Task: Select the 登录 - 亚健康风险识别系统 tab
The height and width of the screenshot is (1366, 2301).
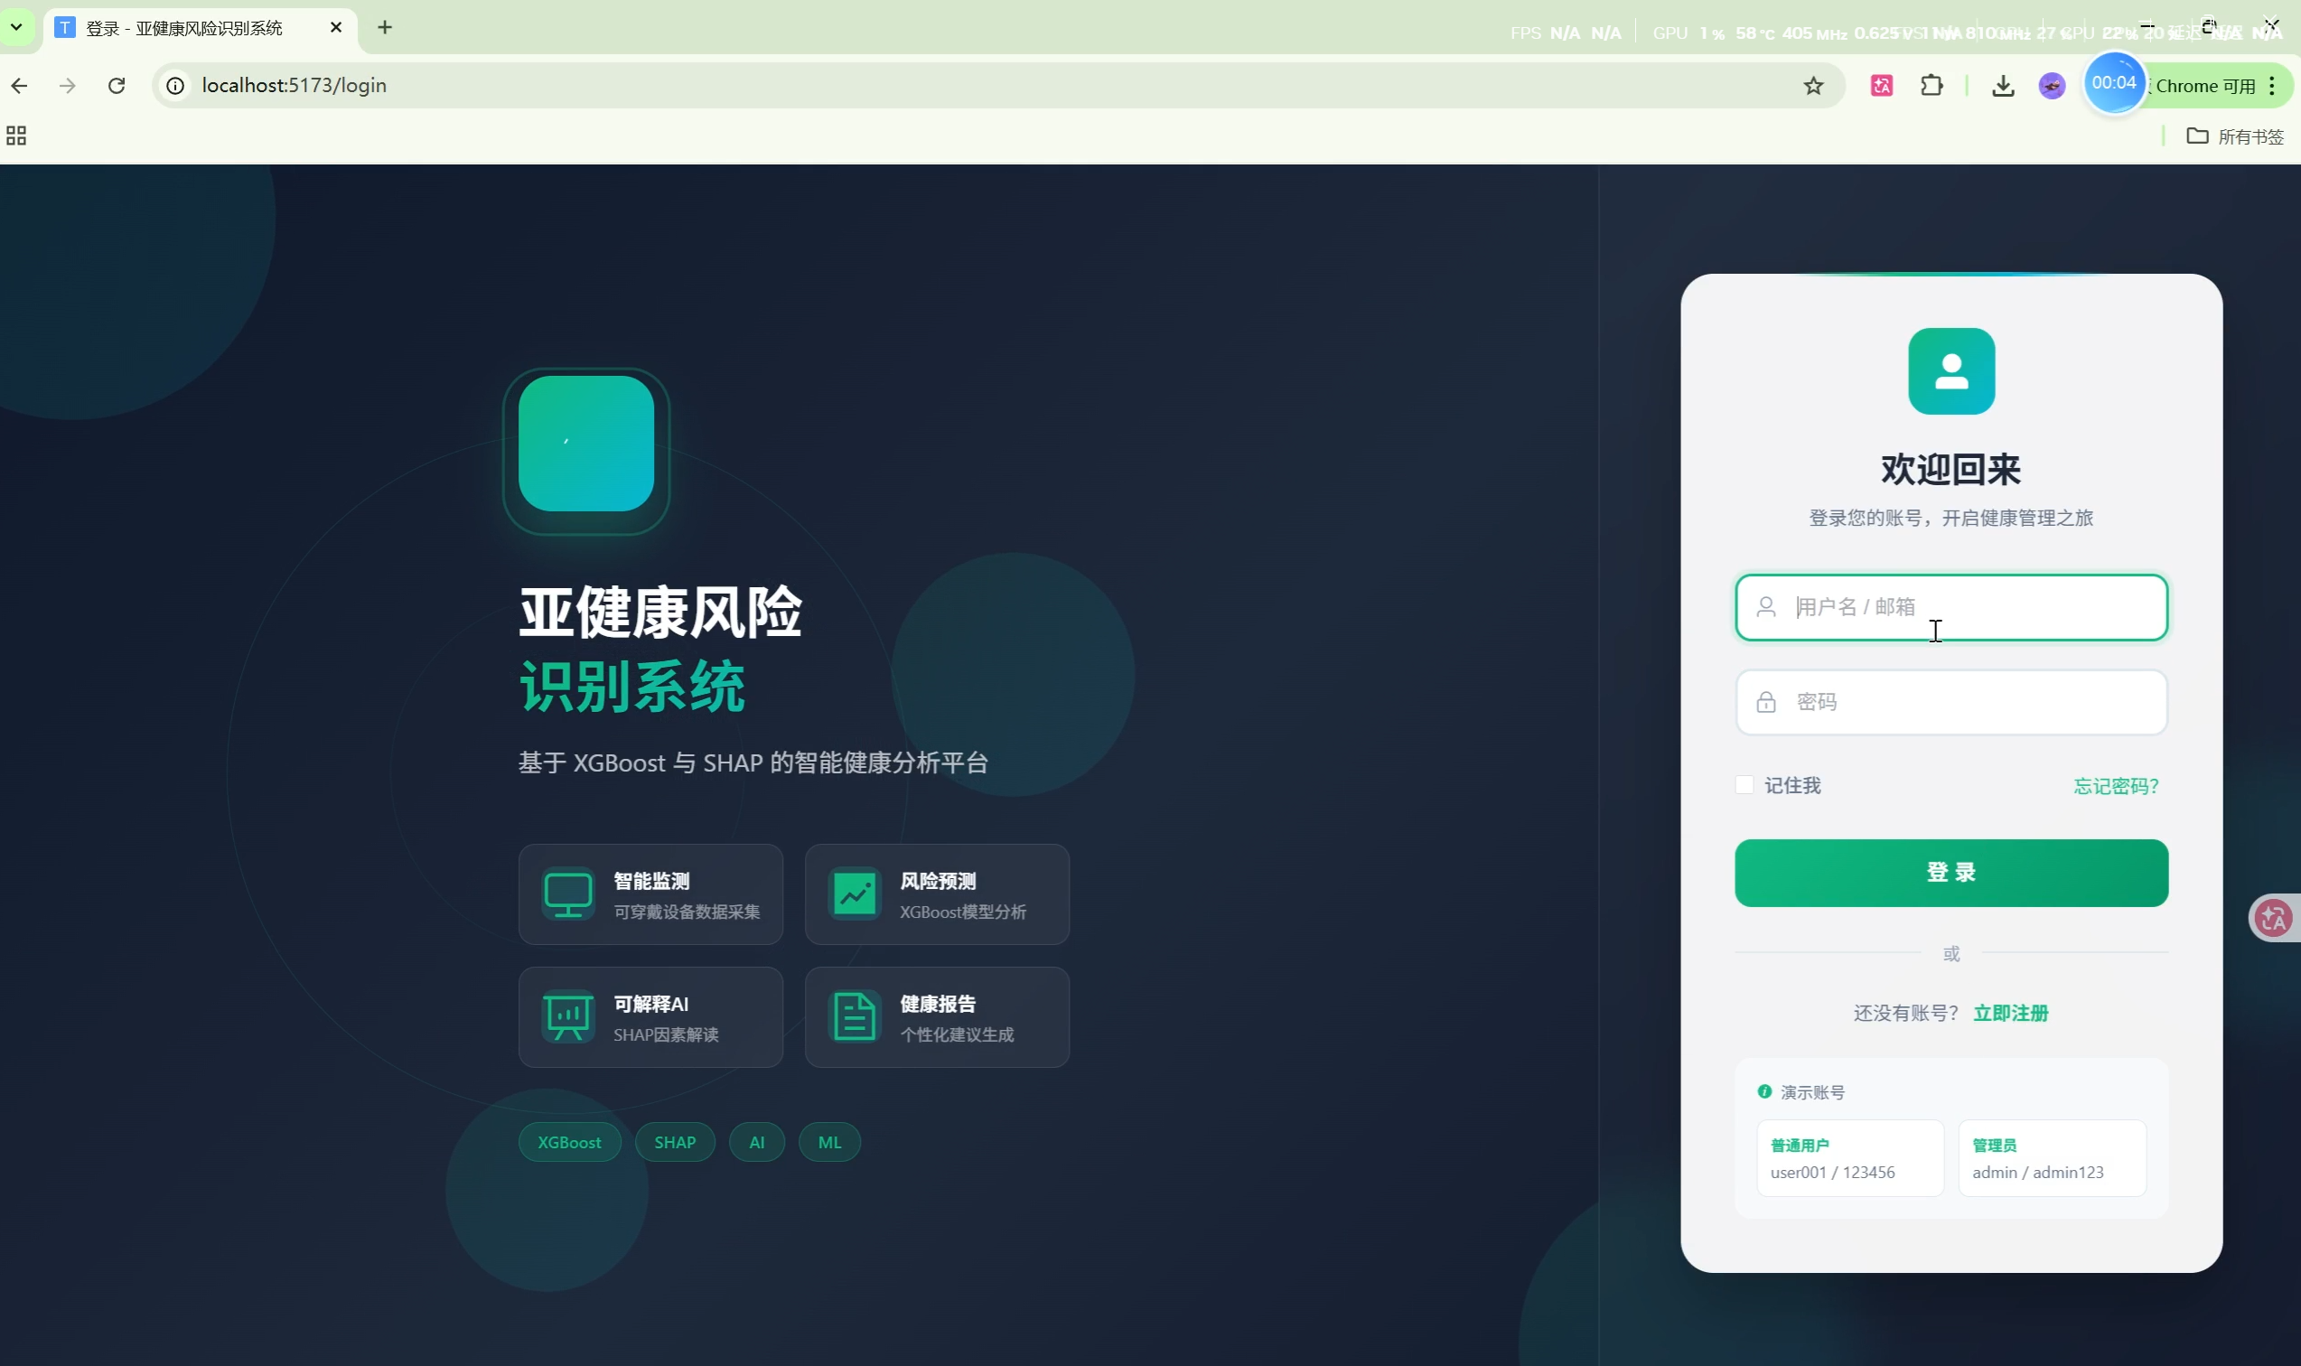Action: (x=184, y=28)
